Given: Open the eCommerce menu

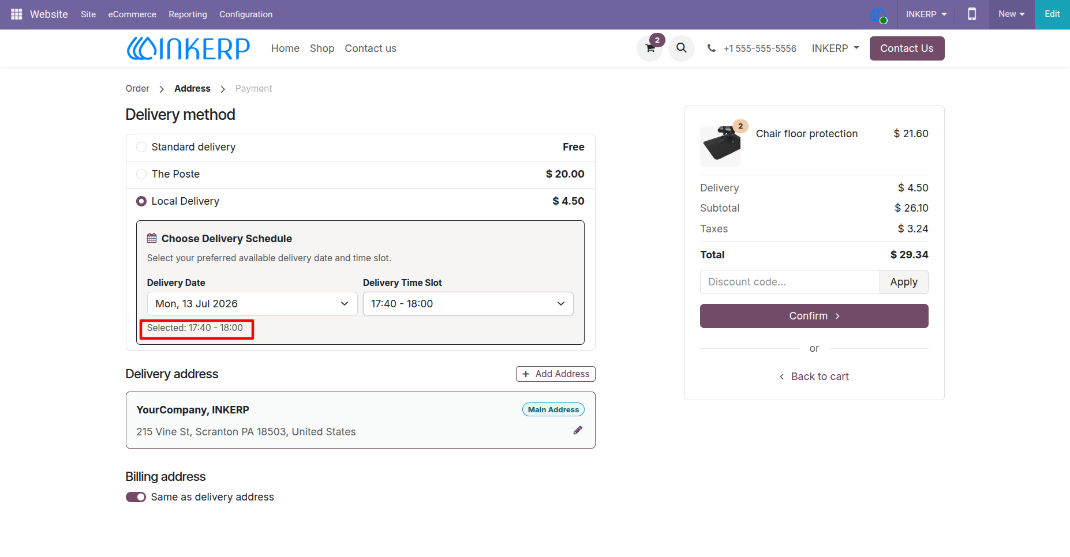Looking at the screenshot, I should [x=132, y=14].
